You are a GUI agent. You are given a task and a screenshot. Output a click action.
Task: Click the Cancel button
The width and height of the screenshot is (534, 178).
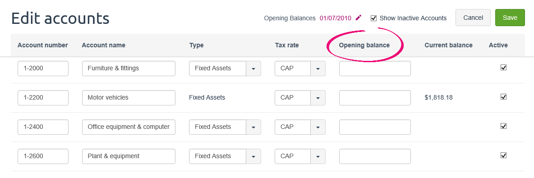pos(473,18)
